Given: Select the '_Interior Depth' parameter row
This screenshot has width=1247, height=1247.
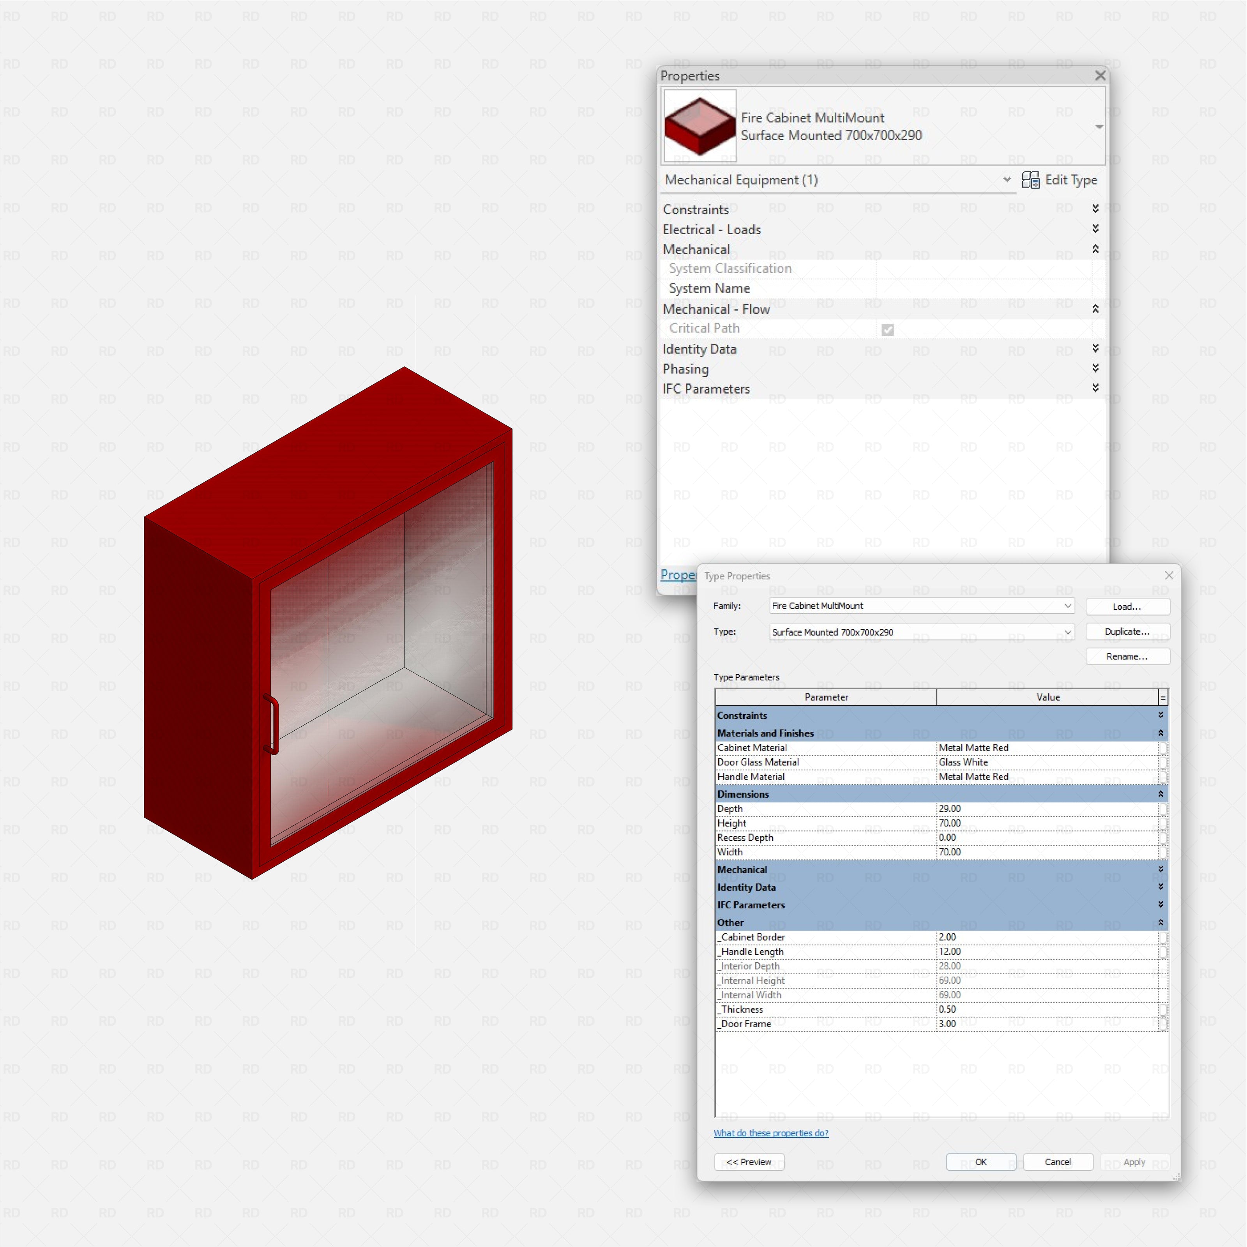Looking at the screenshot, I should 941,966.
